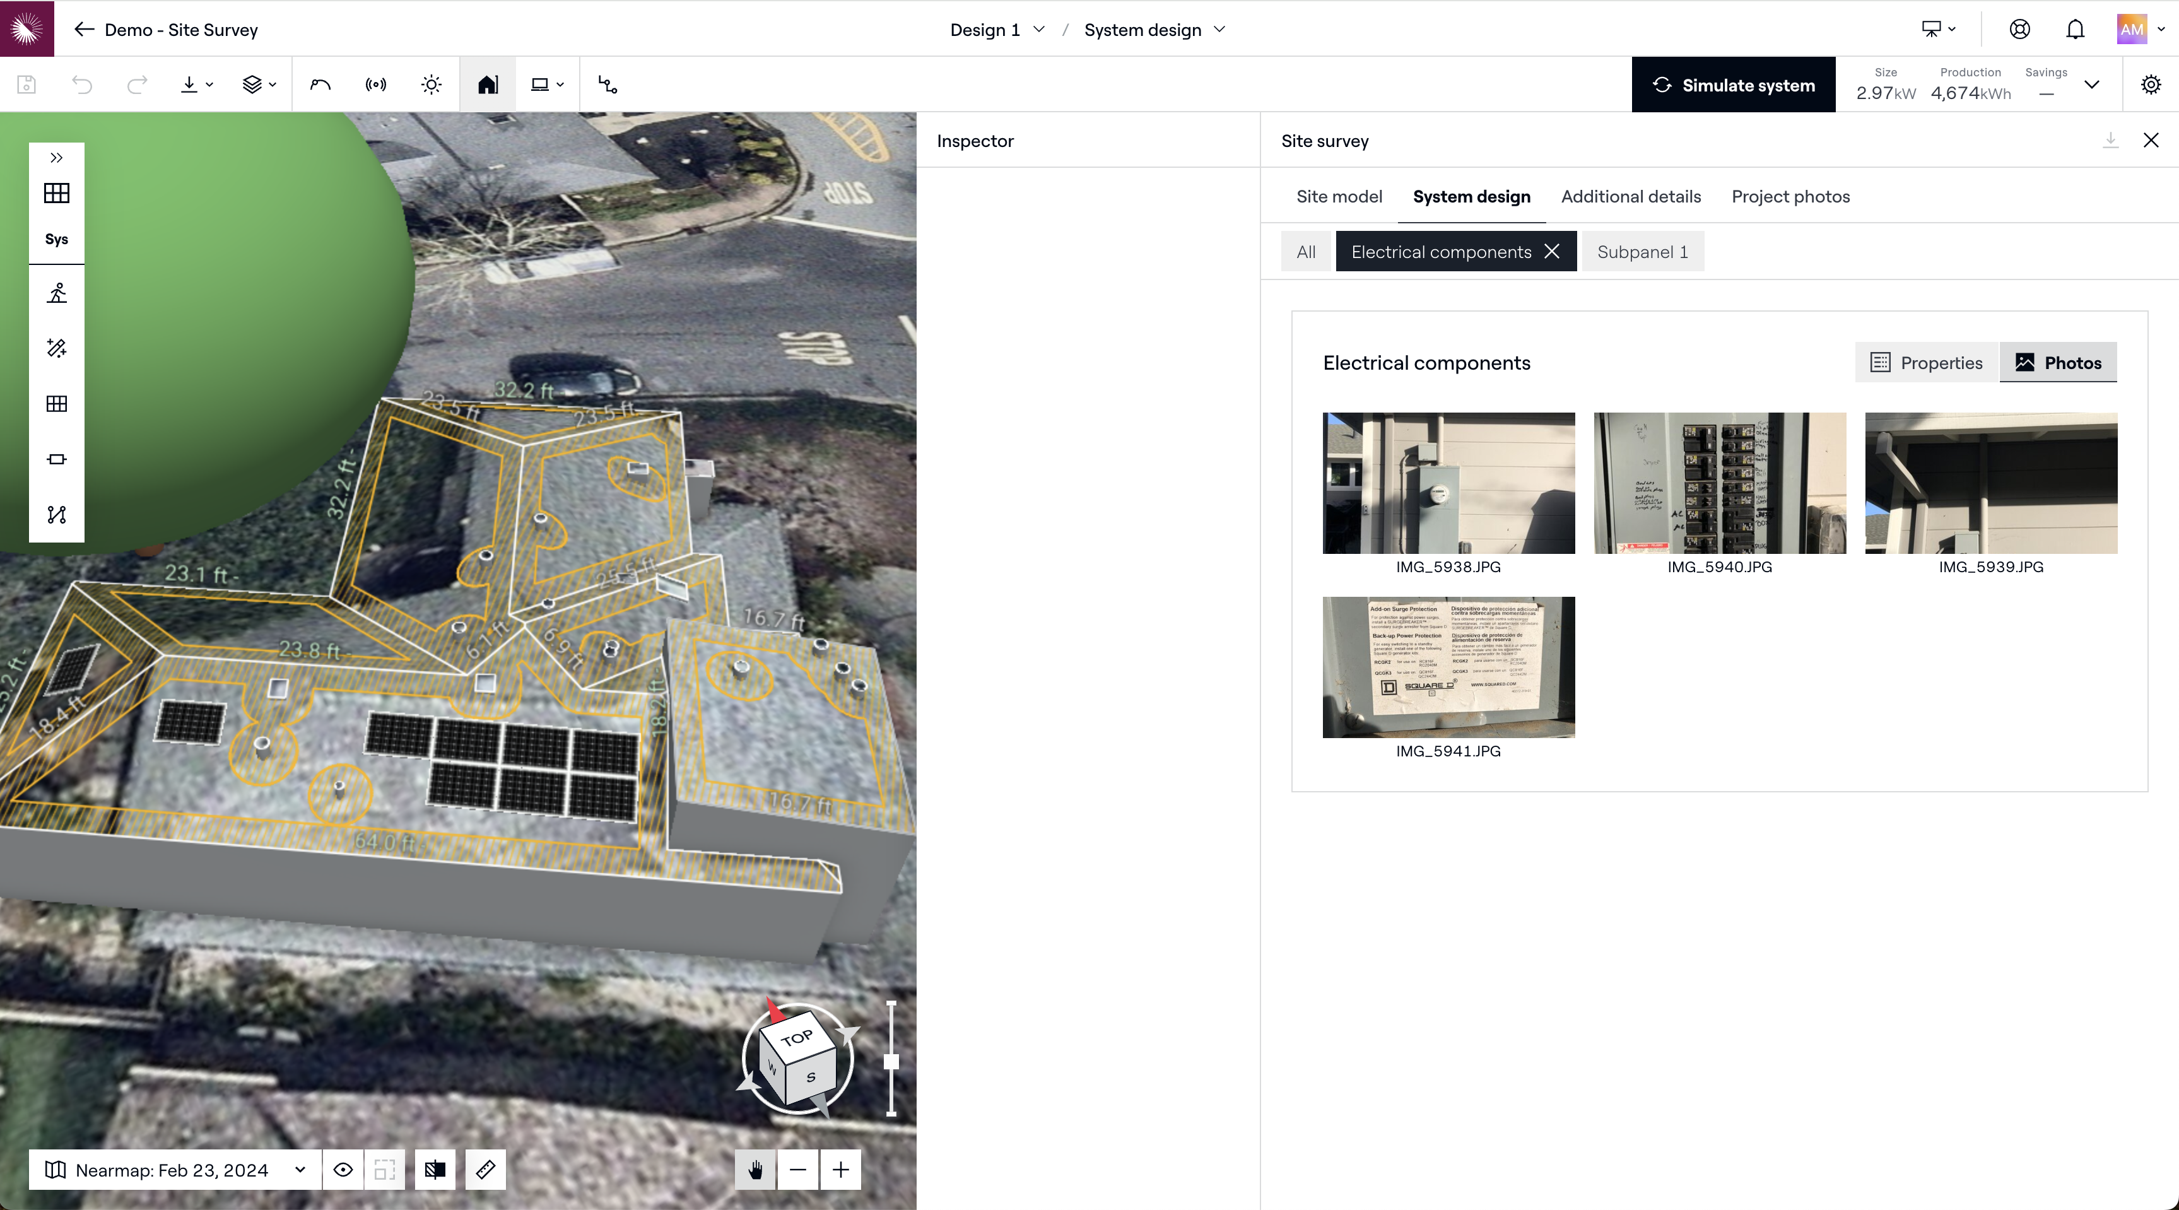Toggle the eye imagery visibility button
Viewport: 2179px width, 1210px height.
(x=343, y=1170)
